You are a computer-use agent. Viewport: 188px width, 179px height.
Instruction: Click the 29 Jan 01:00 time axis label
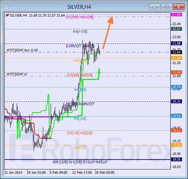pyautogui.click(x=36, y=173)
